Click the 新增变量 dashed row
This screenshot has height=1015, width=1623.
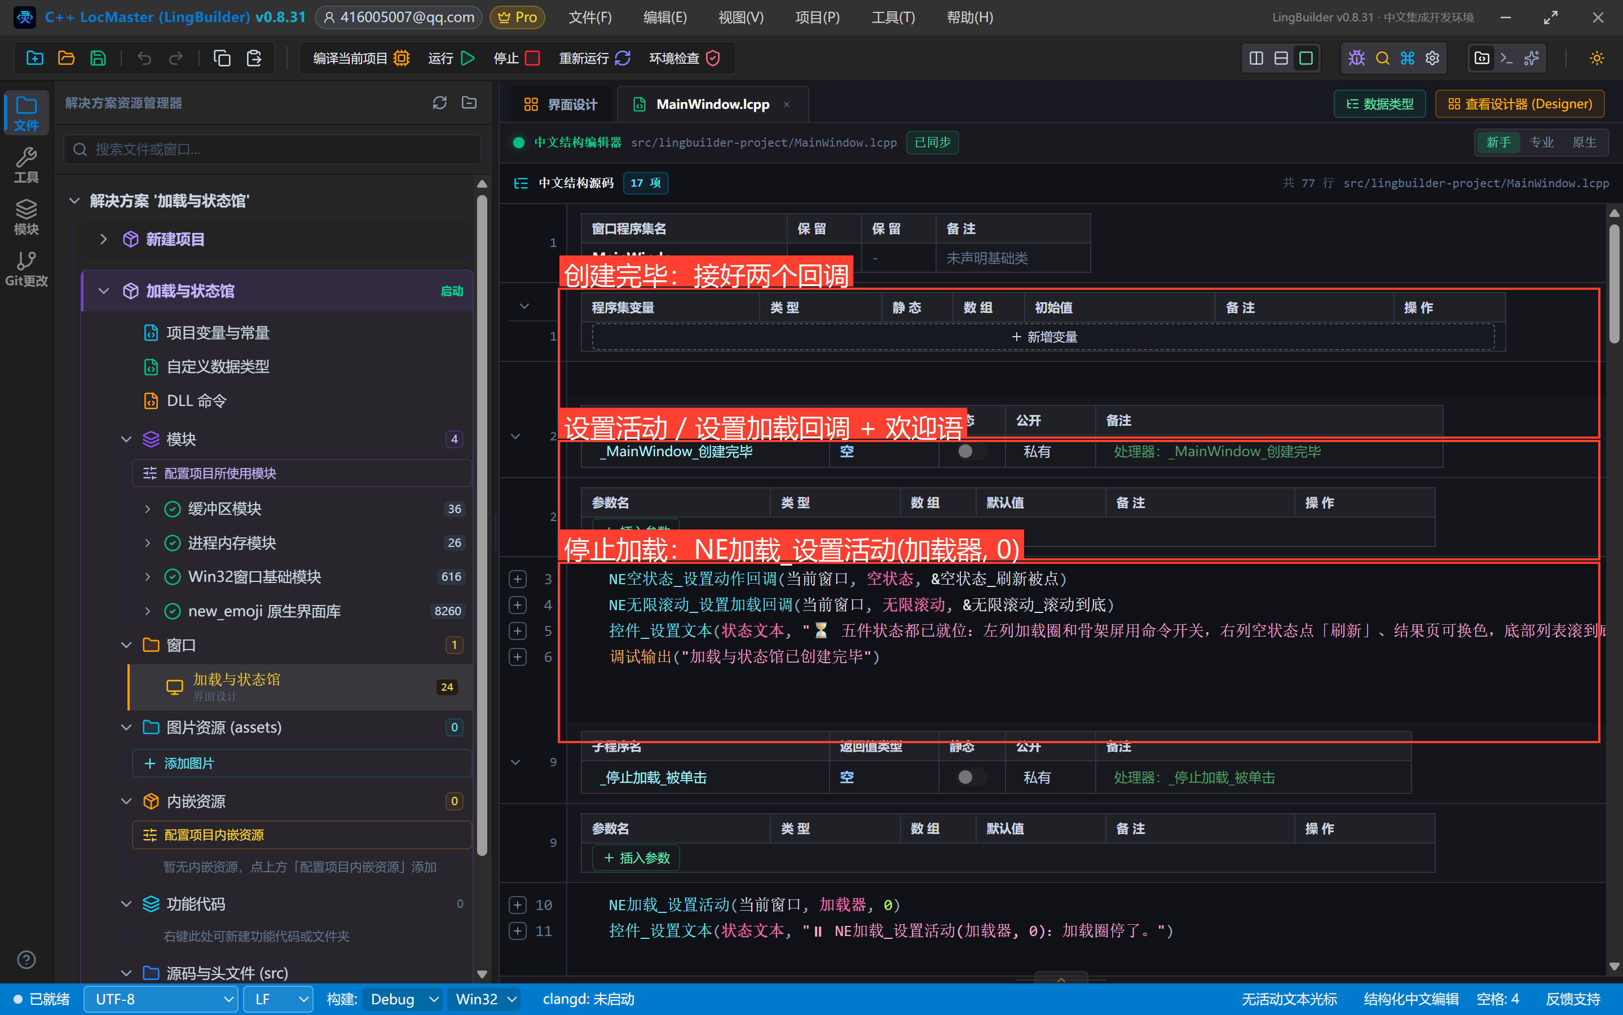1043,336
